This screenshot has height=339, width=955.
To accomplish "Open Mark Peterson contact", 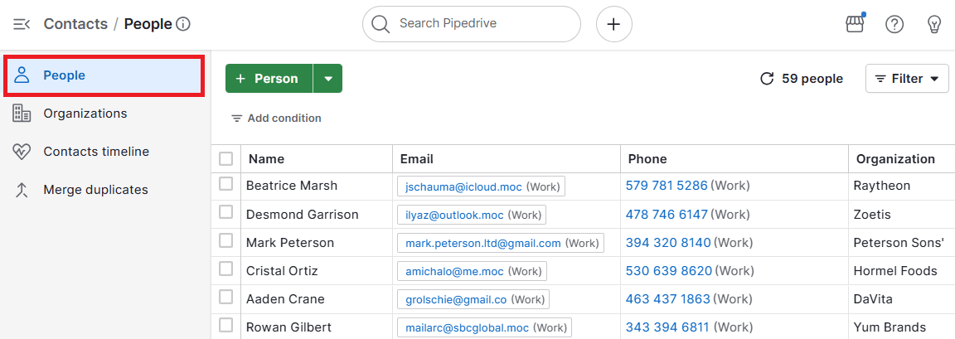I will (x=290, y=243).
